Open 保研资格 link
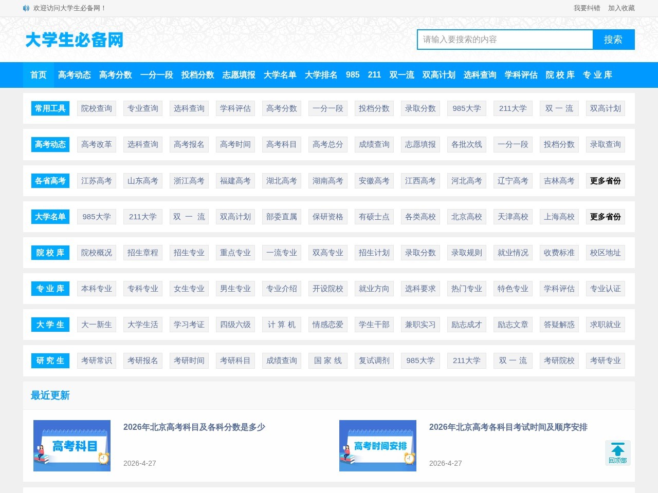The image size is (658, 493). [x=328, y=217]
